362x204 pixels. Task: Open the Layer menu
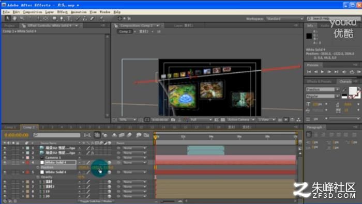(x=50, y=12)
